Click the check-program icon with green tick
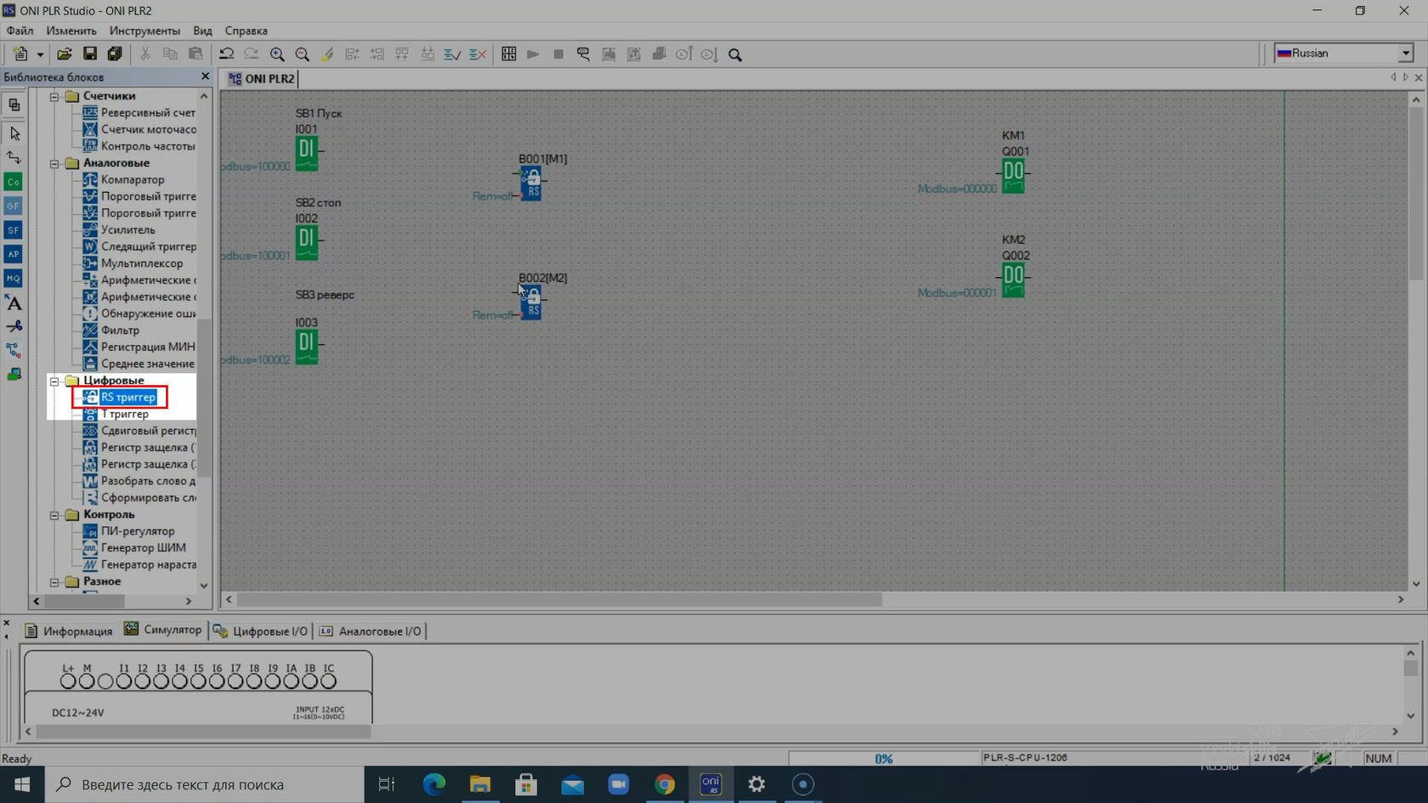Viewport: 1428px width, 803px height. pyautogui.click(x=453, y=54)
